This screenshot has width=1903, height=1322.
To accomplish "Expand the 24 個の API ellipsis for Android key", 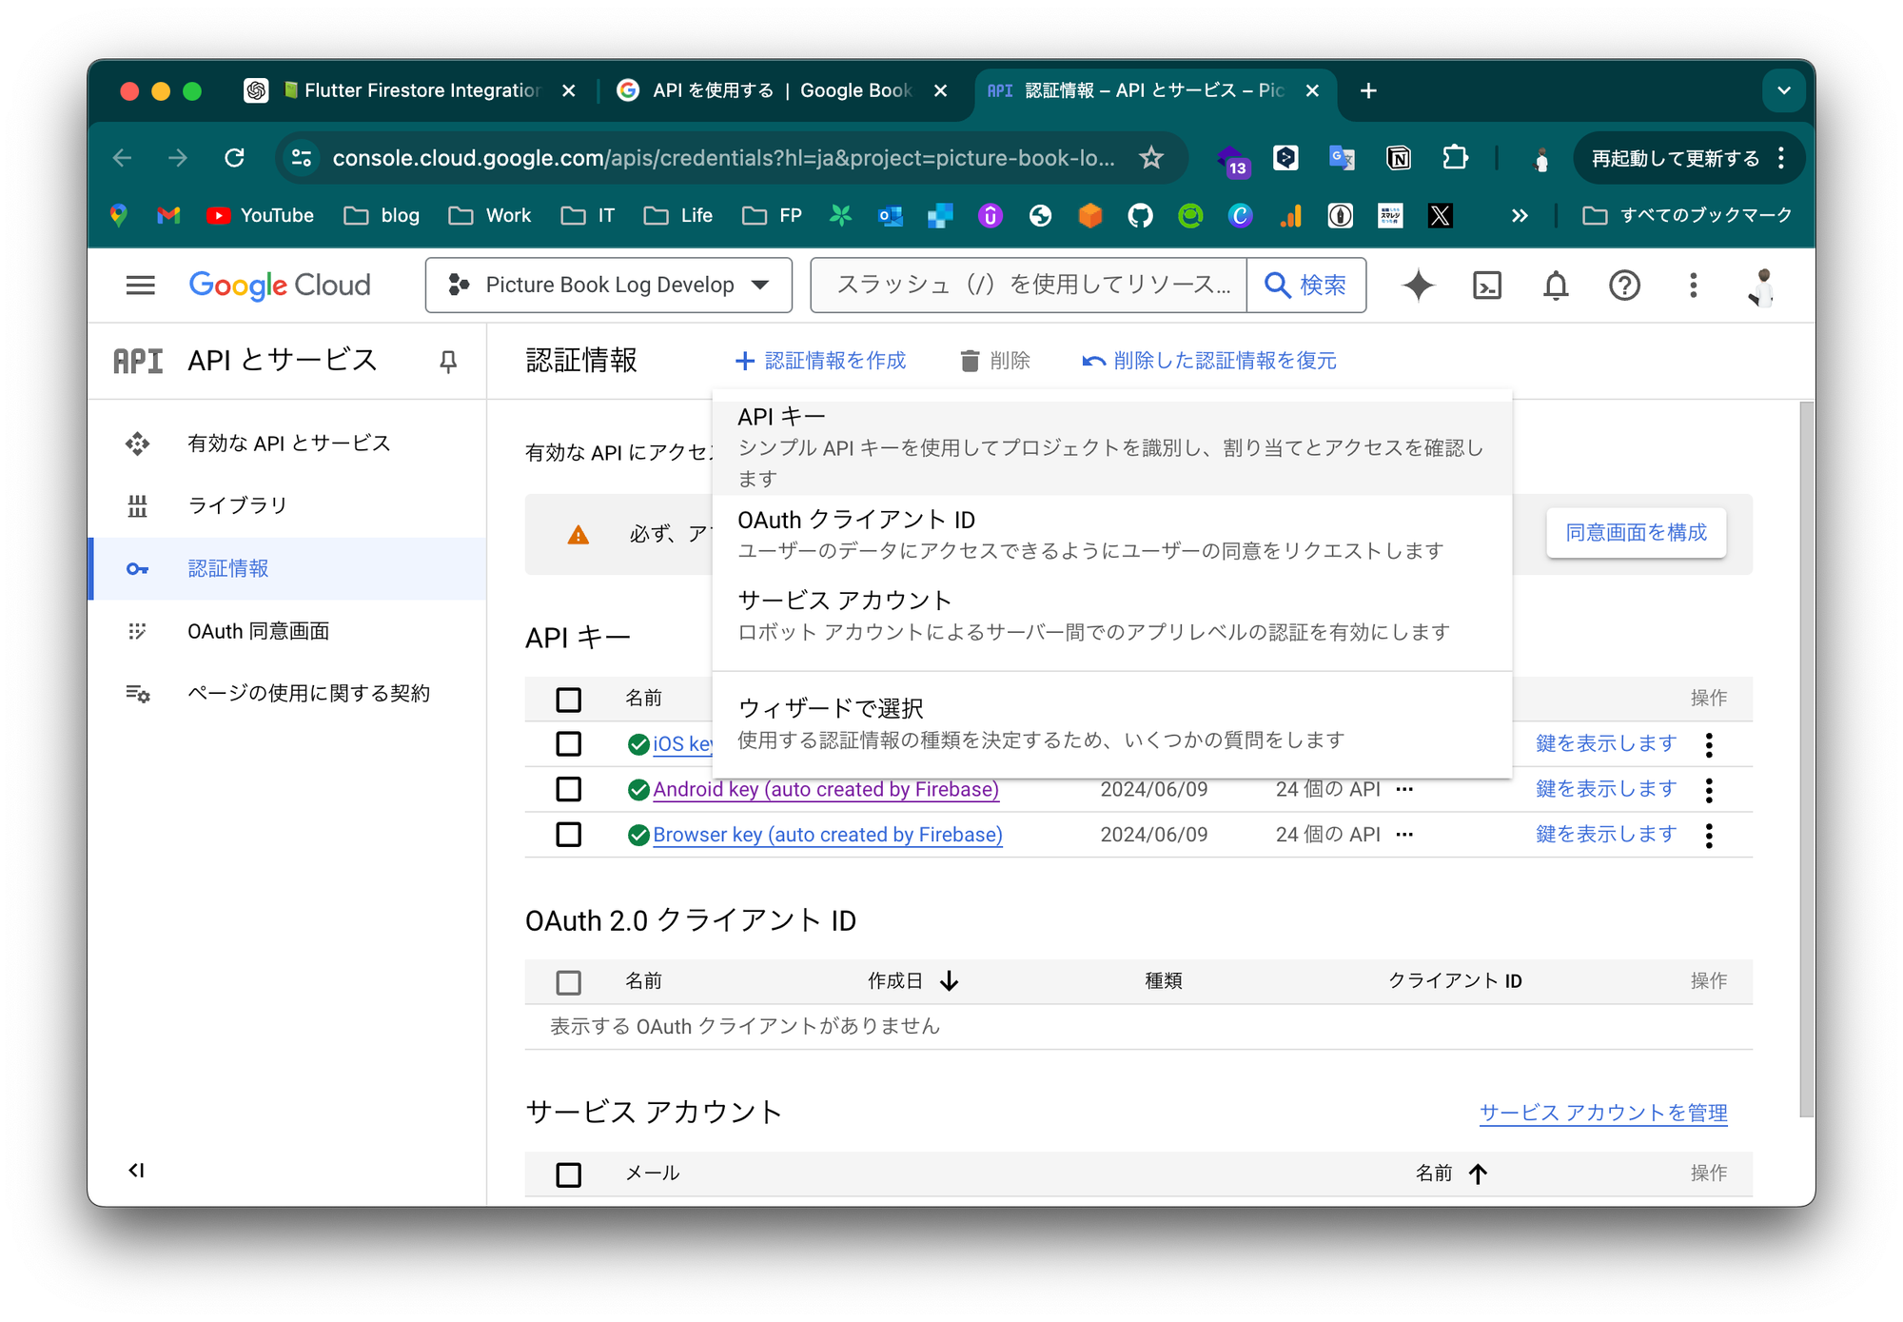I will 1404,789.
